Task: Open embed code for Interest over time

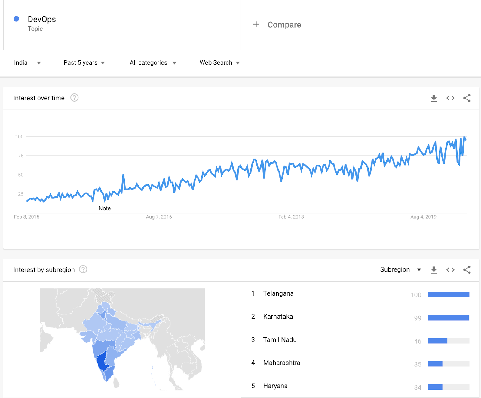Action: pos(450,98)
